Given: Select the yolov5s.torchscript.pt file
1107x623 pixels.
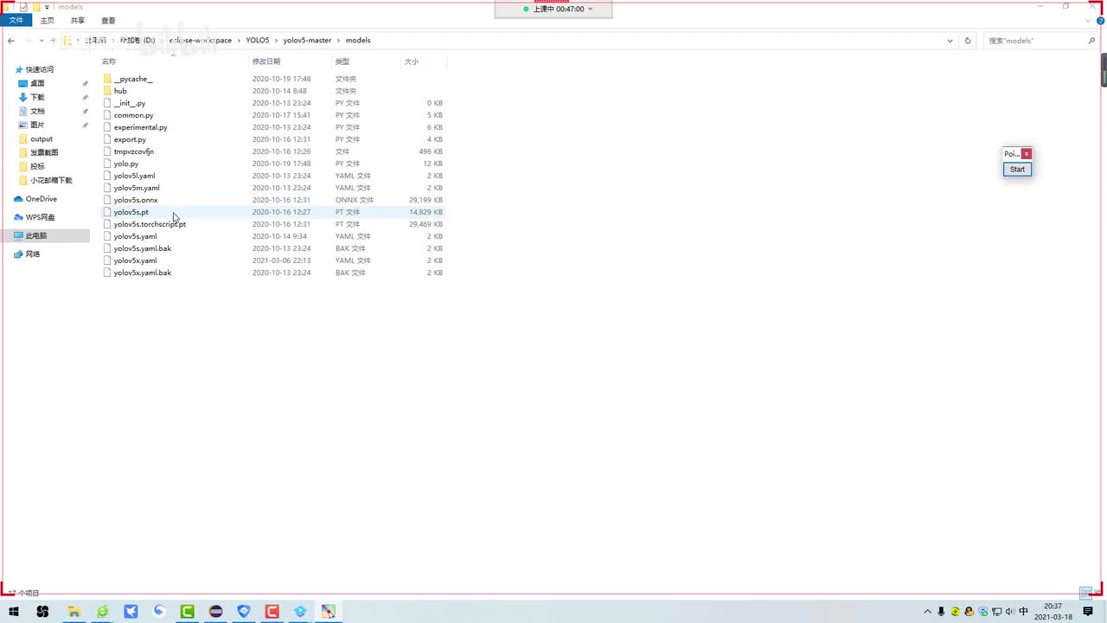Looking at the screenshot, I should (x=150, y=224).
